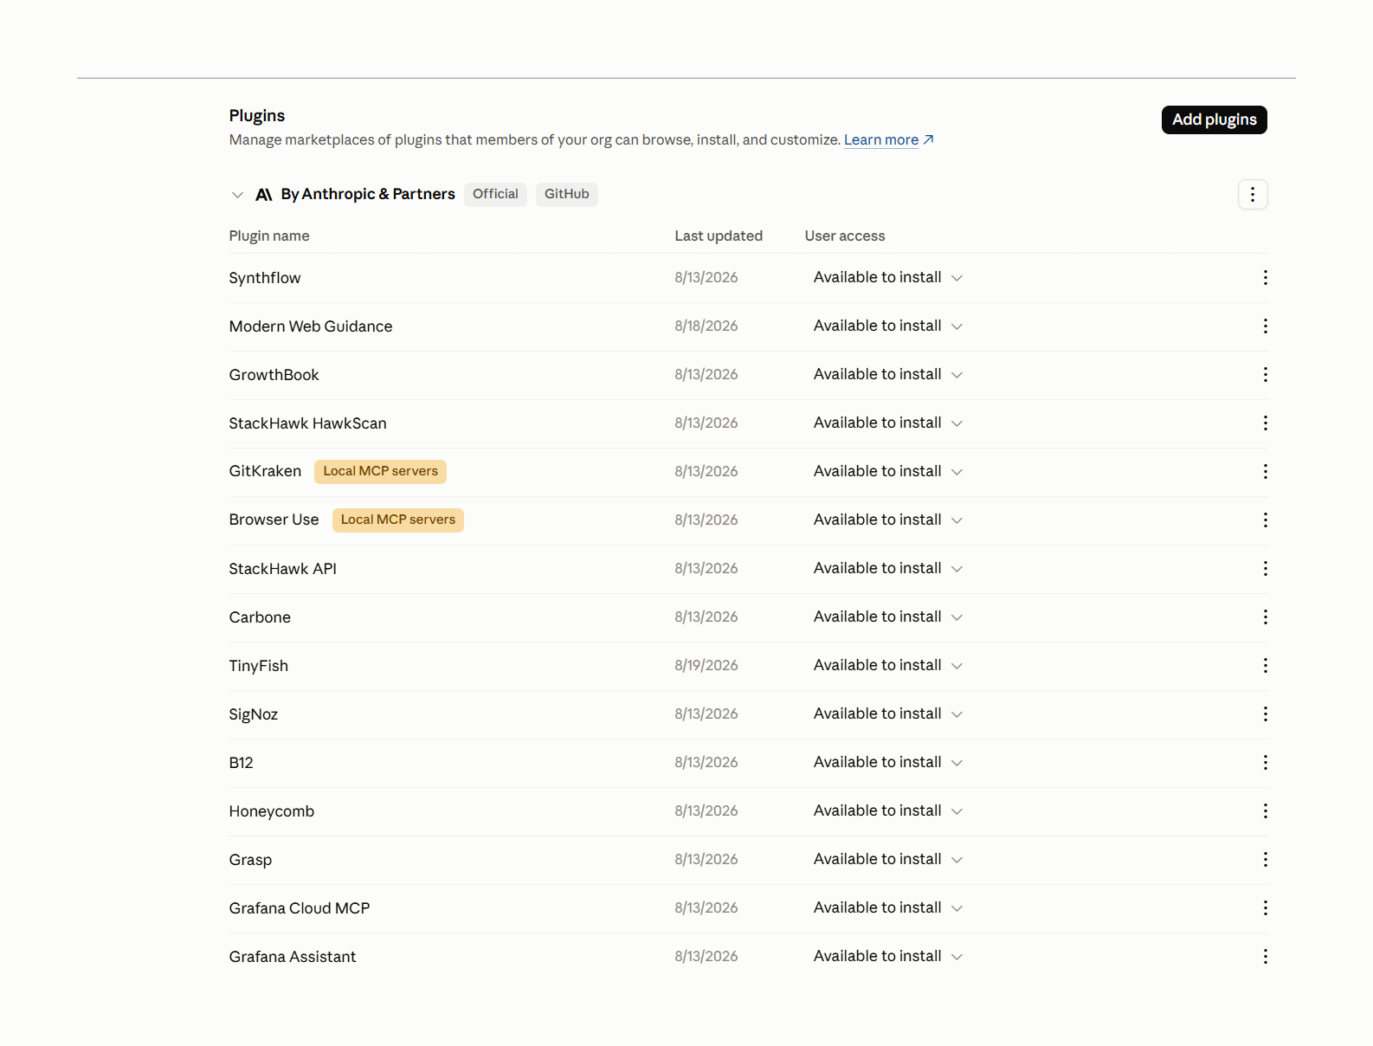Open more options for Grafana Cloud MCP

click(x=1265, y=908)
